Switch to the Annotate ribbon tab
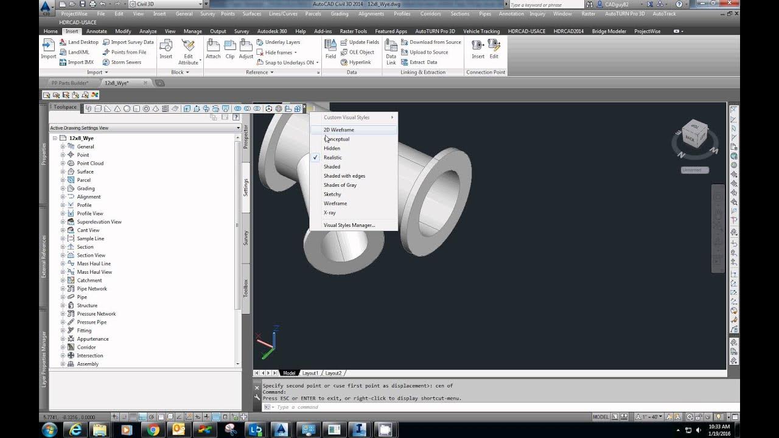This screenshot has width=779, height=438. 96,31
